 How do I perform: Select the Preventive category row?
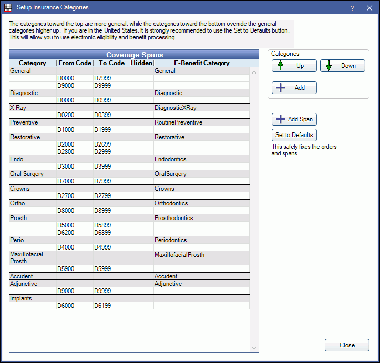(129, 122)
